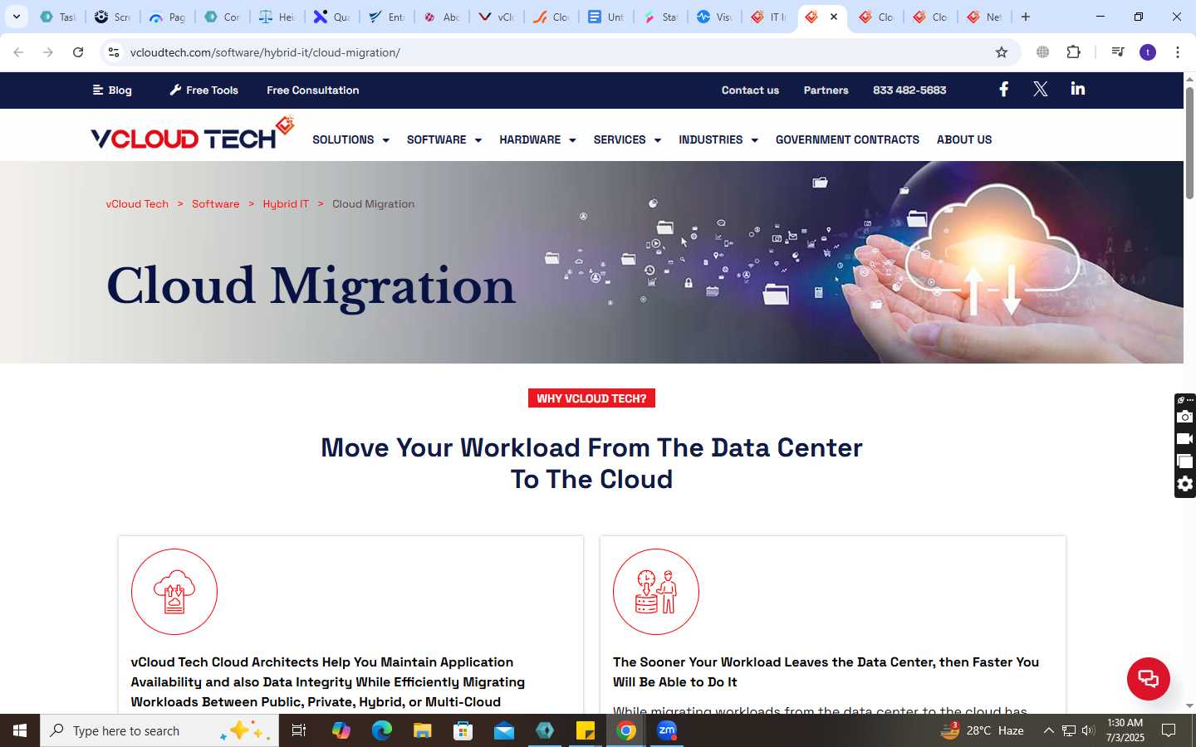The image size is (1196, 747).
Task: Click the Windows search box
Action: 159,730
